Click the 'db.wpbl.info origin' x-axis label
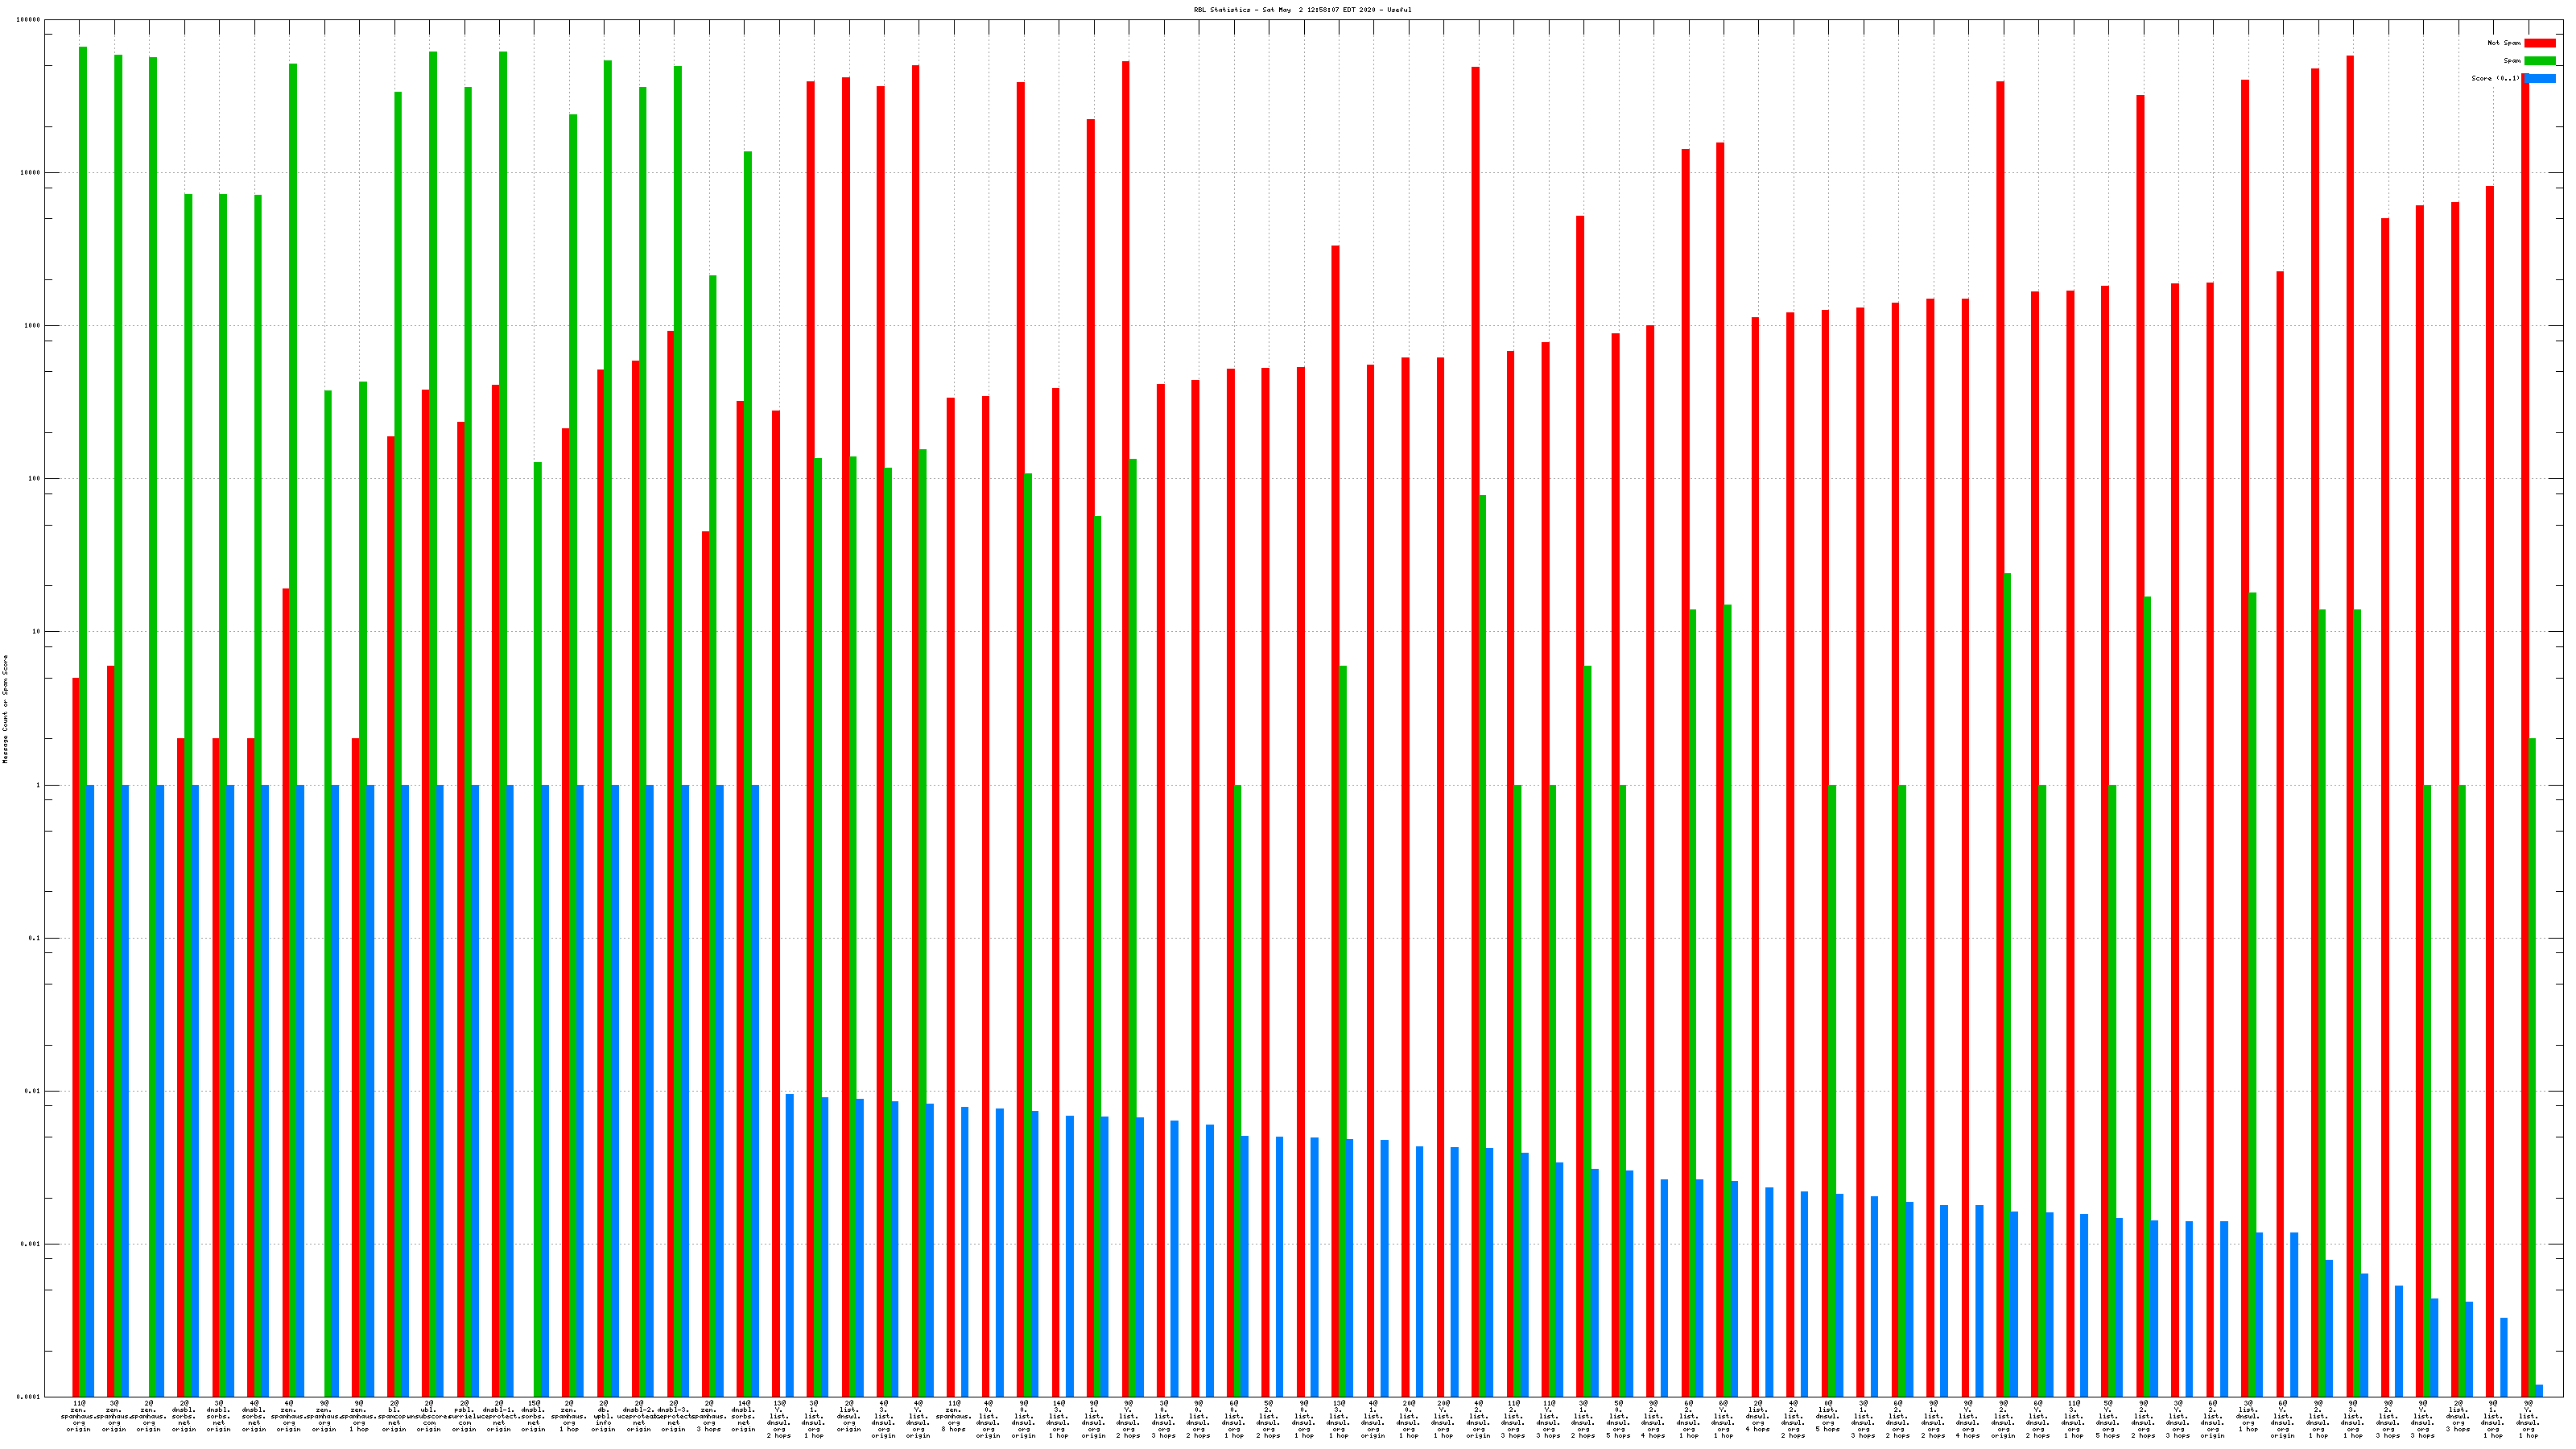The width and height of the screenshot is (2576, 1449). point(604,1416)
